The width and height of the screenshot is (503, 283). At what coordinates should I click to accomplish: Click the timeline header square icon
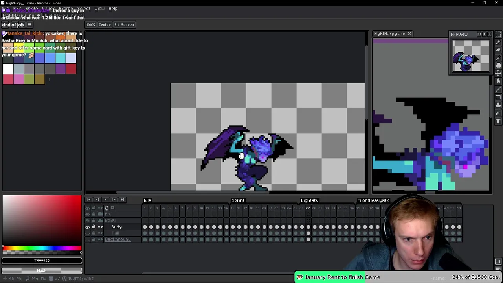112,208
